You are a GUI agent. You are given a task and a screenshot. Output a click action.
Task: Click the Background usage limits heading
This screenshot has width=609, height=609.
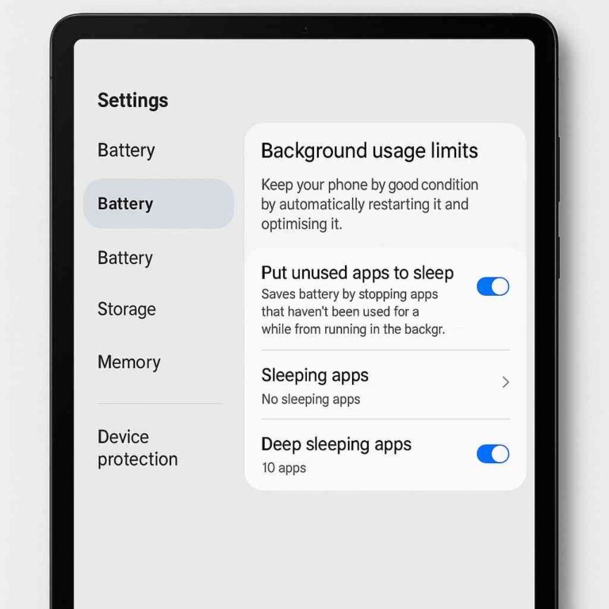(370, 151)
